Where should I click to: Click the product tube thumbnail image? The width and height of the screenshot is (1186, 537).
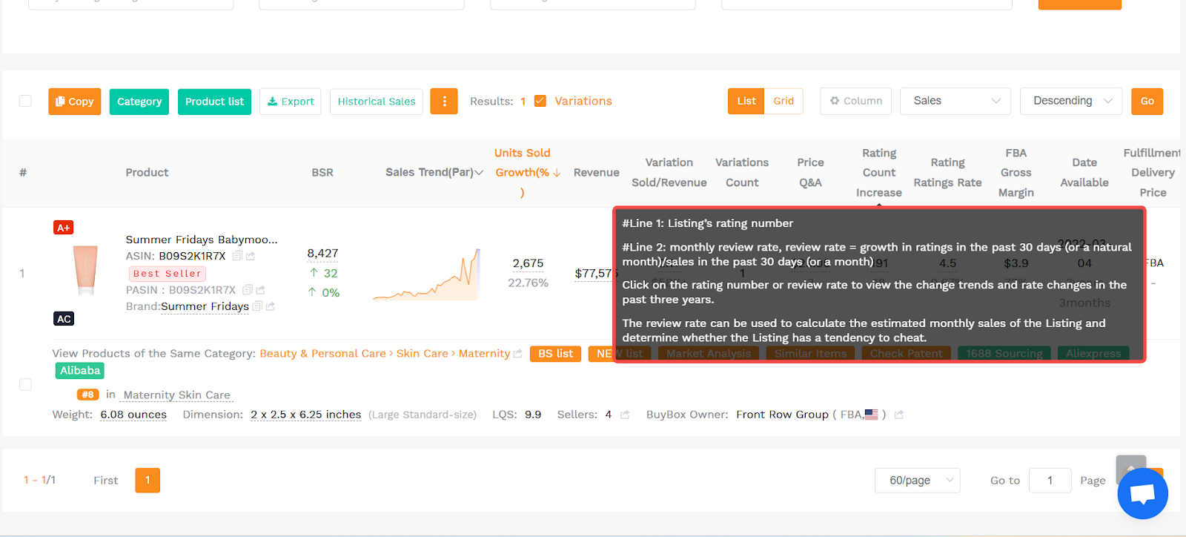tap(86, 271)
